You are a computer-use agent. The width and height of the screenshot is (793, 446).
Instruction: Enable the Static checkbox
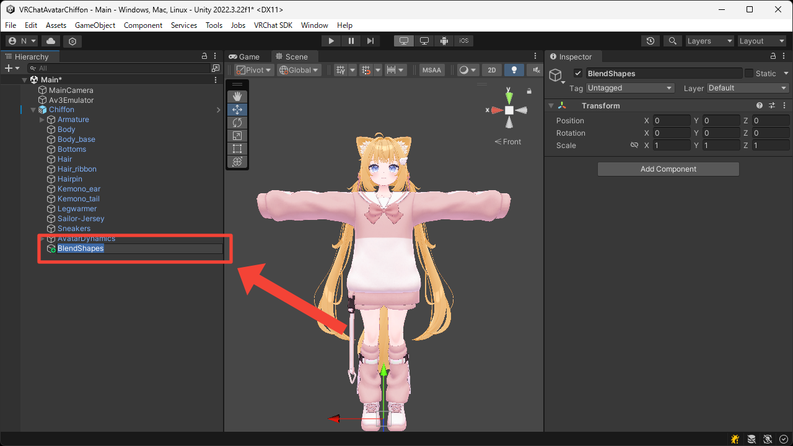pos(749,73)
